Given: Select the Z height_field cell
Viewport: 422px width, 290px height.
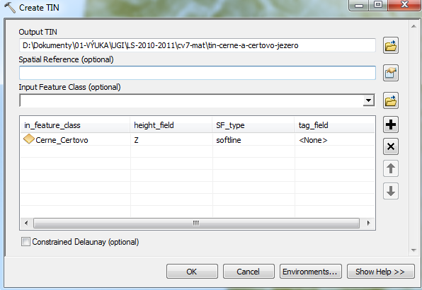Looking at the screenshot, I should pos(171,140).
